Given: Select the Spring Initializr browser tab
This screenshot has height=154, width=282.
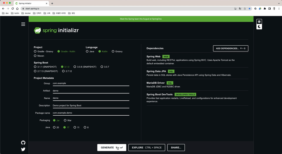Looking at the screenshot, I should tap(31, 4).
